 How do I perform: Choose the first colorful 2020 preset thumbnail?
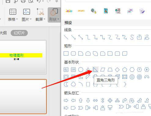pyautogui.click(x=69, y=11)
